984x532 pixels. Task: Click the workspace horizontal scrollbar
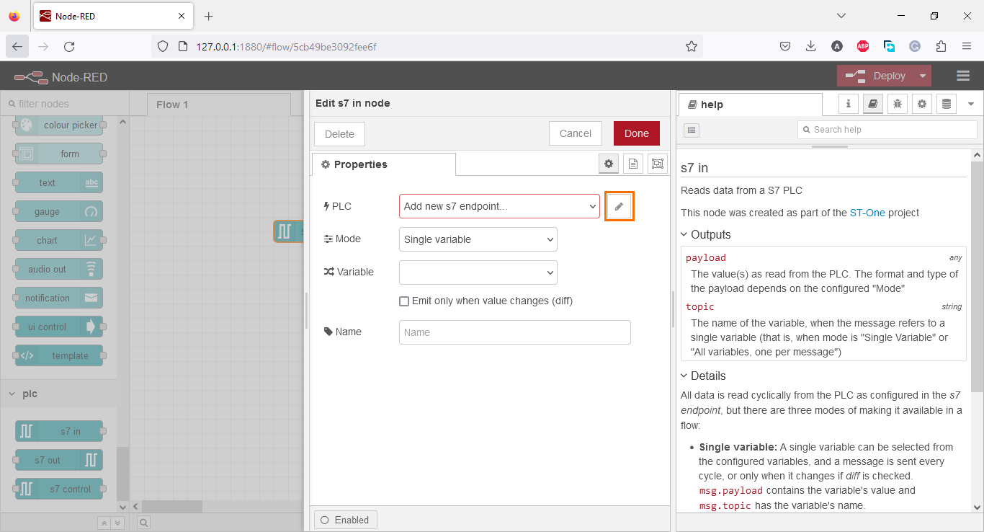[172, 506]
